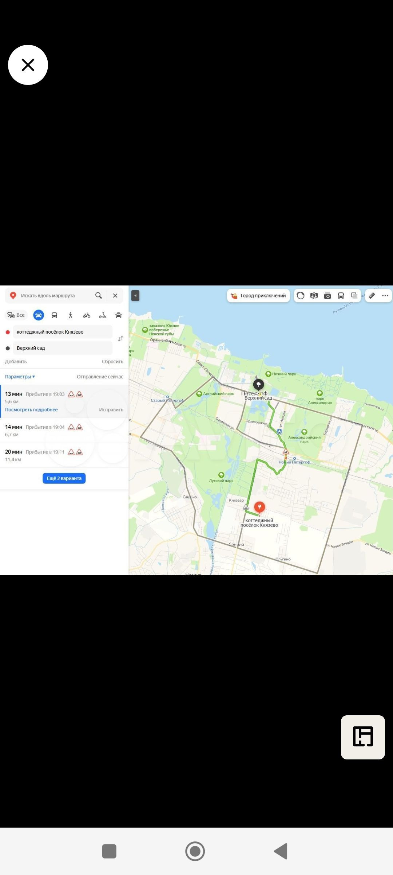Switch to walking route mode

71,315
